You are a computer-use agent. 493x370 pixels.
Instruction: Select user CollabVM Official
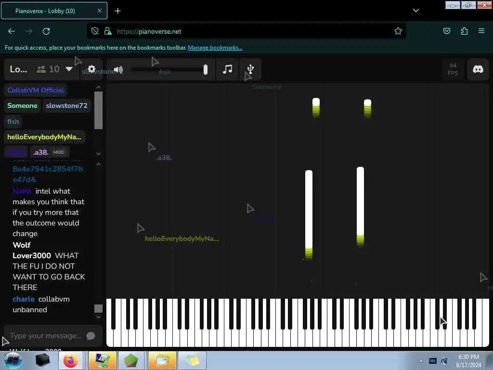(36, 90)
